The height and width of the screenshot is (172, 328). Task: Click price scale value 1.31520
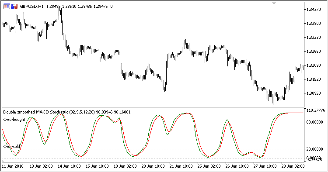click(314, 79)
